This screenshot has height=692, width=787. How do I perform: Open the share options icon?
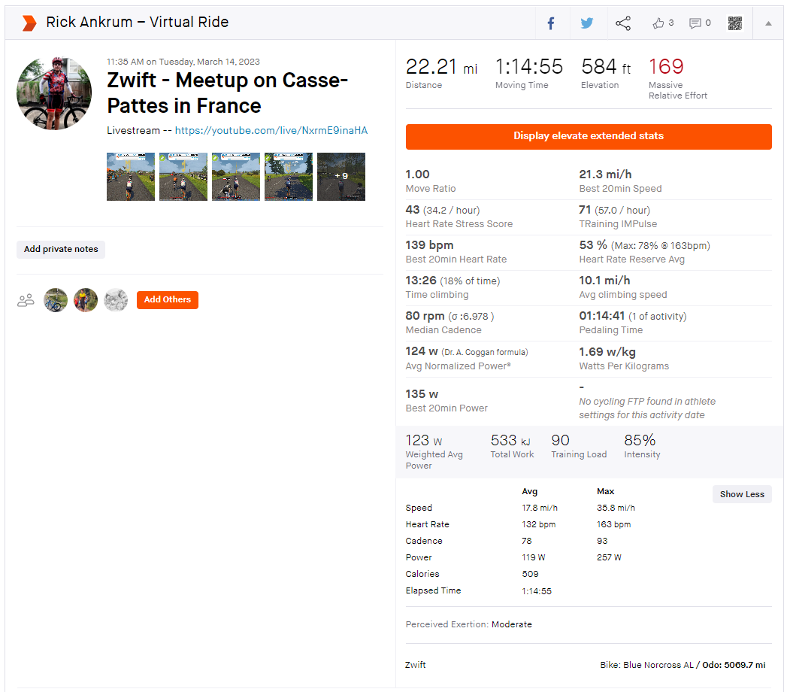tap(623, 23)
